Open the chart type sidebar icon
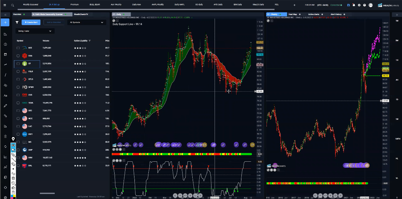Viewport: 402px width, 199px height. pyautogui.click(x=5, y=34)
